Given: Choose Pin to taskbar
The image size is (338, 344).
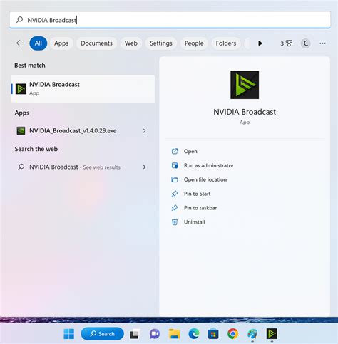Looking at the screenshot, I should point(200,208).
